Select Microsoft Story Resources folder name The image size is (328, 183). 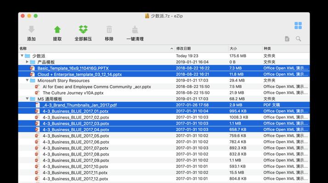(63, 81)
